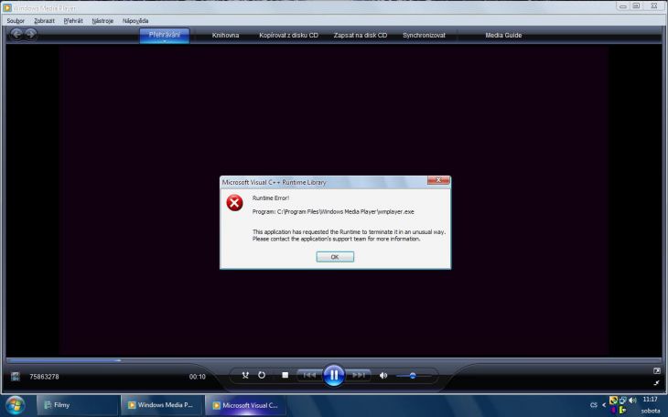The image size is (668, 417).
Task: Open the Zobrazit menu
Action: click(44, 21)
